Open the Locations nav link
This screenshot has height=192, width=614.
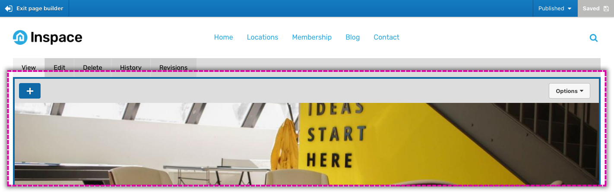click(263, 37)
